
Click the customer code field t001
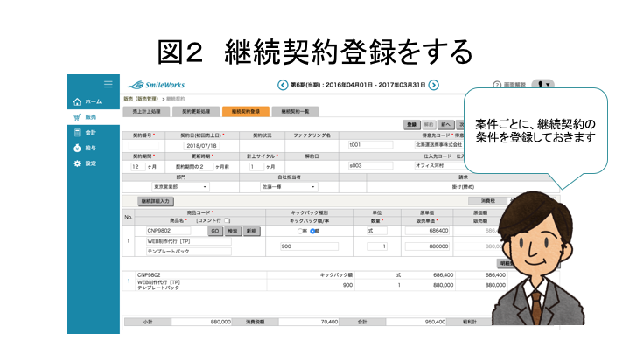[x=370, y=145]
